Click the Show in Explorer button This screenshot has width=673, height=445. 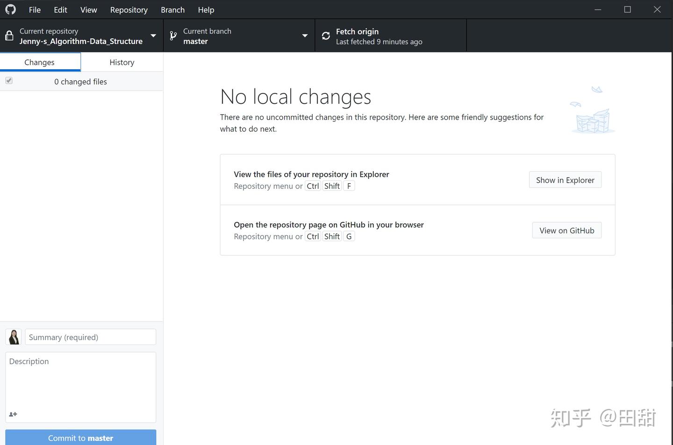click(x=565, y=179)
